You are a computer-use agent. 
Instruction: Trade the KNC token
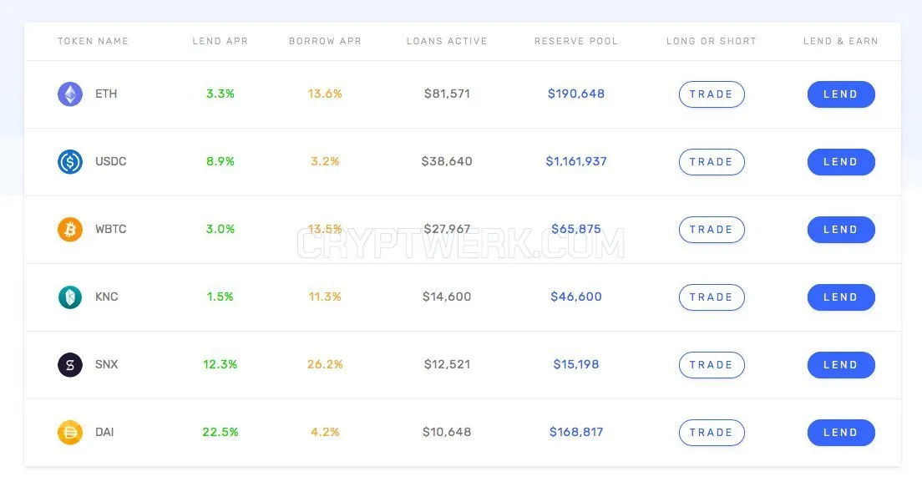pos(712,297)
